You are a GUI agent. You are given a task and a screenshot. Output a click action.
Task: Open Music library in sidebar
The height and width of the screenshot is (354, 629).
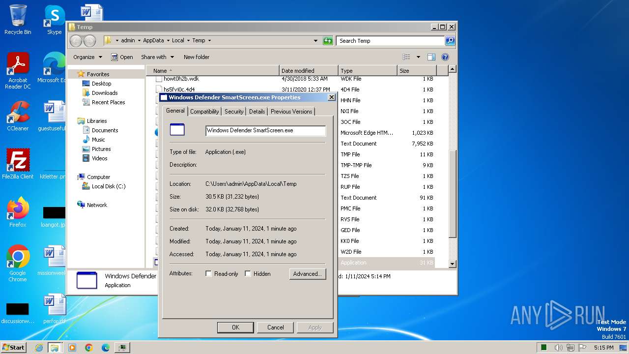(98, 140)
